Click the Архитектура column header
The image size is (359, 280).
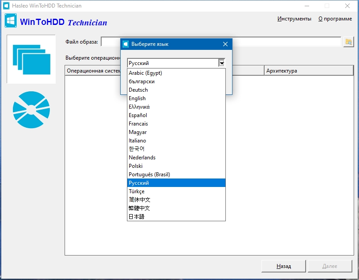[x=309, y=71]
